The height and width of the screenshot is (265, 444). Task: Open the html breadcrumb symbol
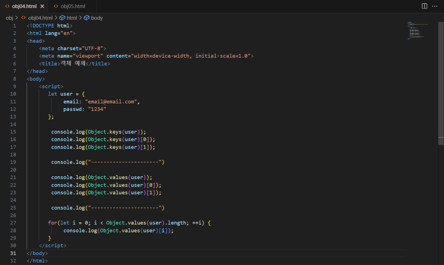(x=72, y=18)
